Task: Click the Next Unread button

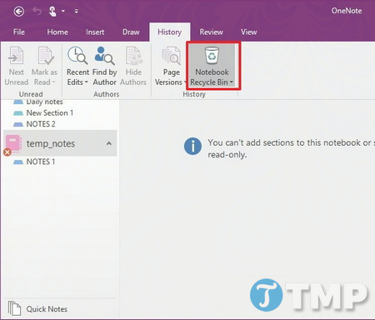Action: (17, 66)
